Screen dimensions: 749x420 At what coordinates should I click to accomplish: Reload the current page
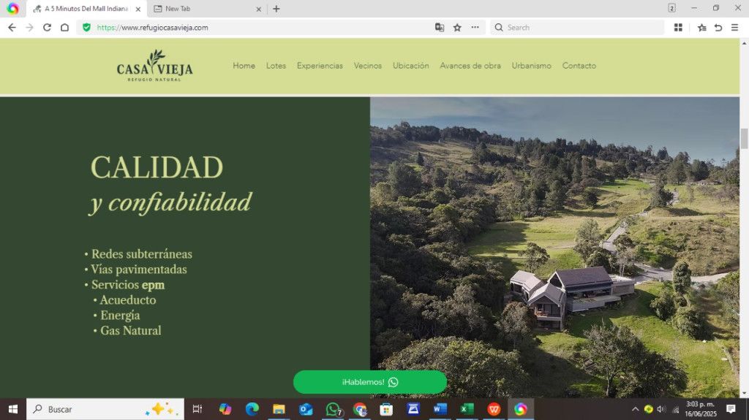coord(47,28)
